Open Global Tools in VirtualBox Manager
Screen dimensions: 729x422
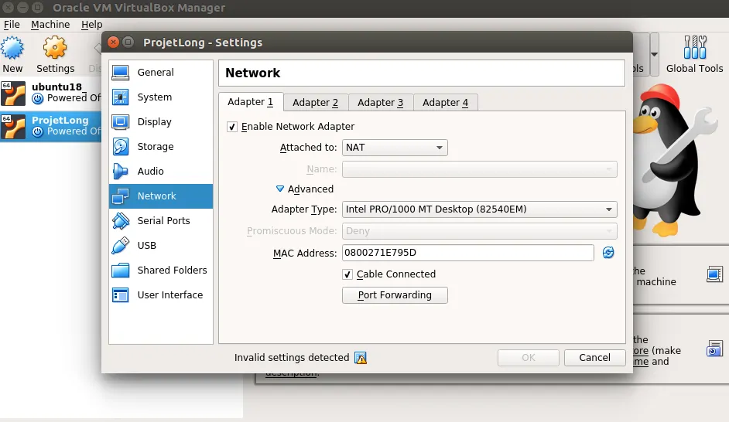pyautogui.click(x=695, y=55)
